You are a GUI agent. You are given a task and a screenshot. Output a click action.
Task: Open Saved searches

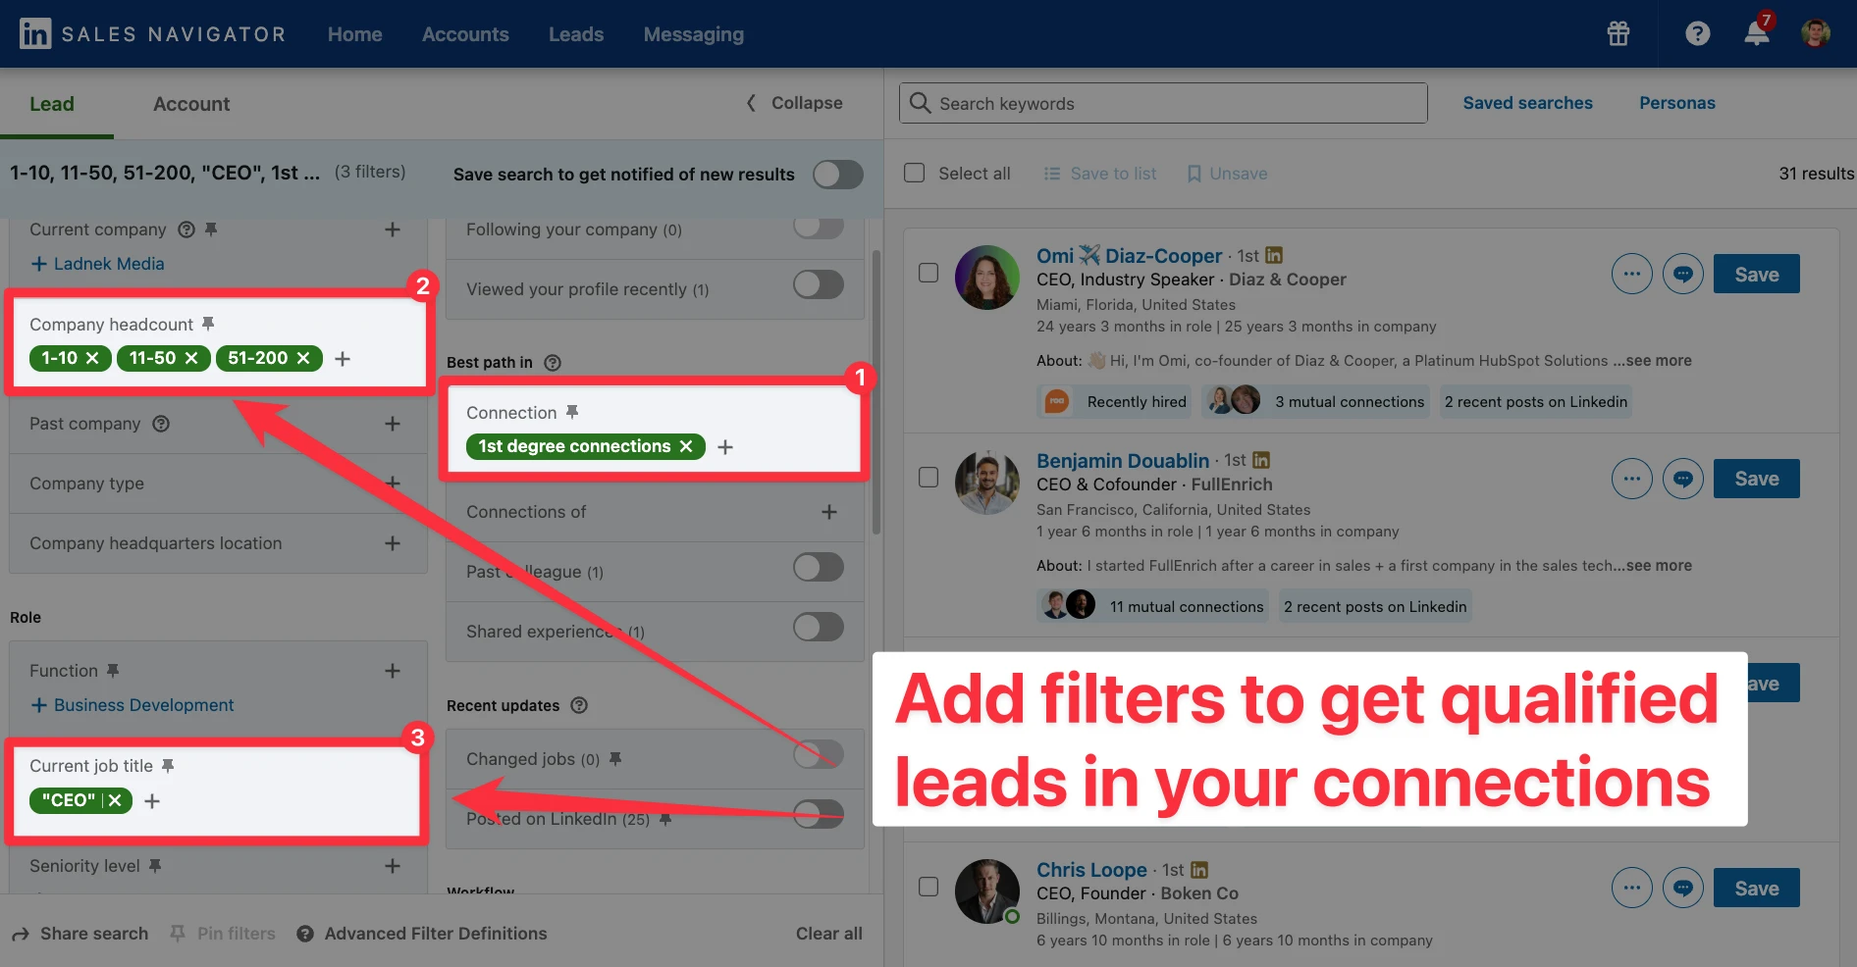[x=1528, y=103]
